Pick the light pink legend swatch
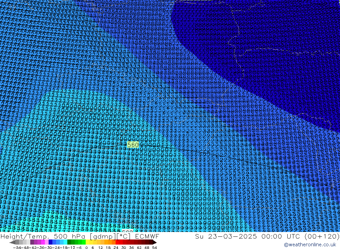Viewport: 340px width, 249px height. 47,242
